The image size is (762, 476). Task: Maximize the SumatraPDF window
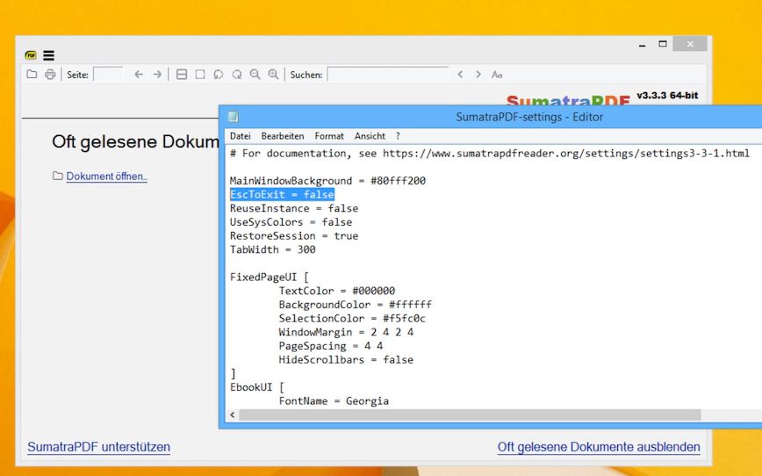(x=663, y=44)
